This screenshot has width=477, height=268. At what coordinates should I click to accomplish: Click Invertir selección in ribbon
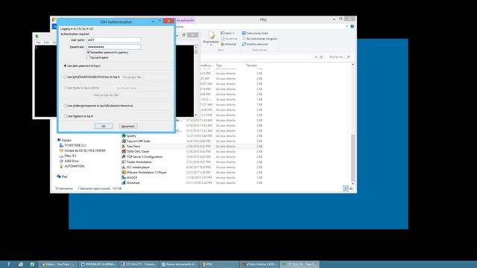[x=255, y=44]
